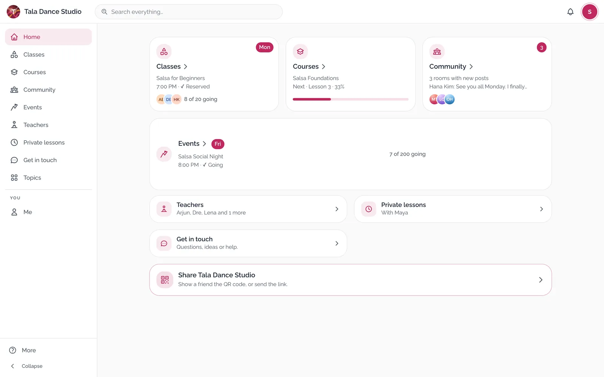Click the Classes card icon

[164, 52]
